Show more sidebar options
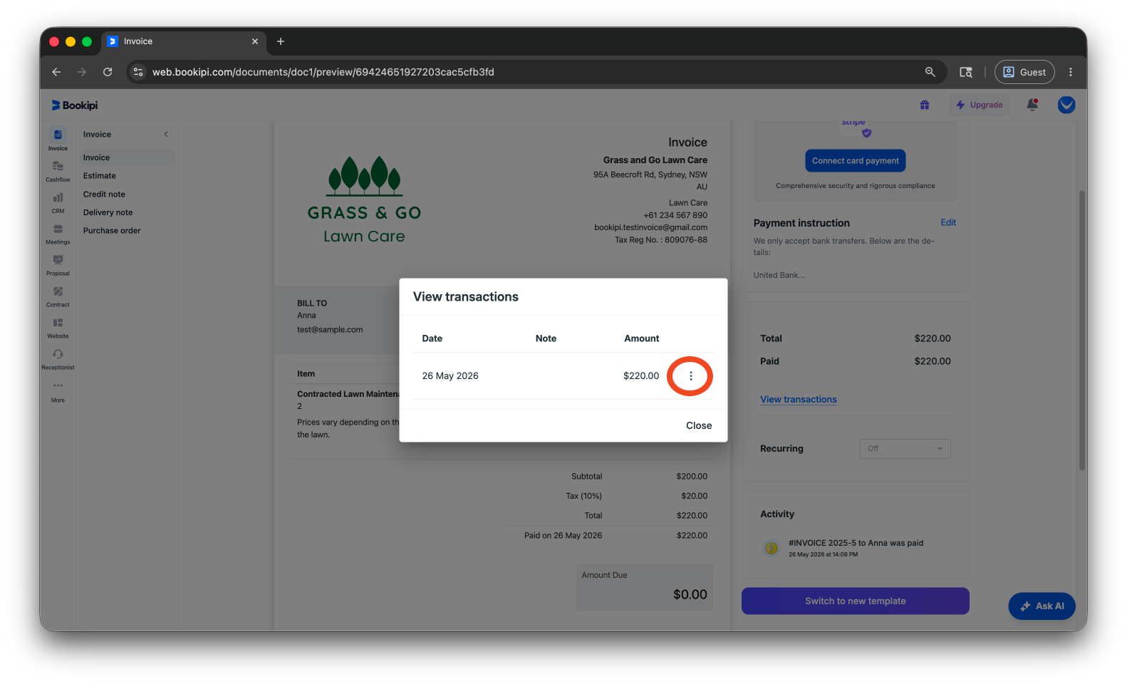The width and height of the screenshot is (1127, 684). [58, 391]
